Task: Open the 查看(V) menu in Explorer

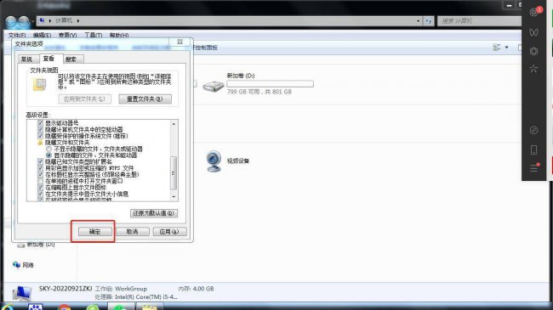Action: (x=67, y=35)
